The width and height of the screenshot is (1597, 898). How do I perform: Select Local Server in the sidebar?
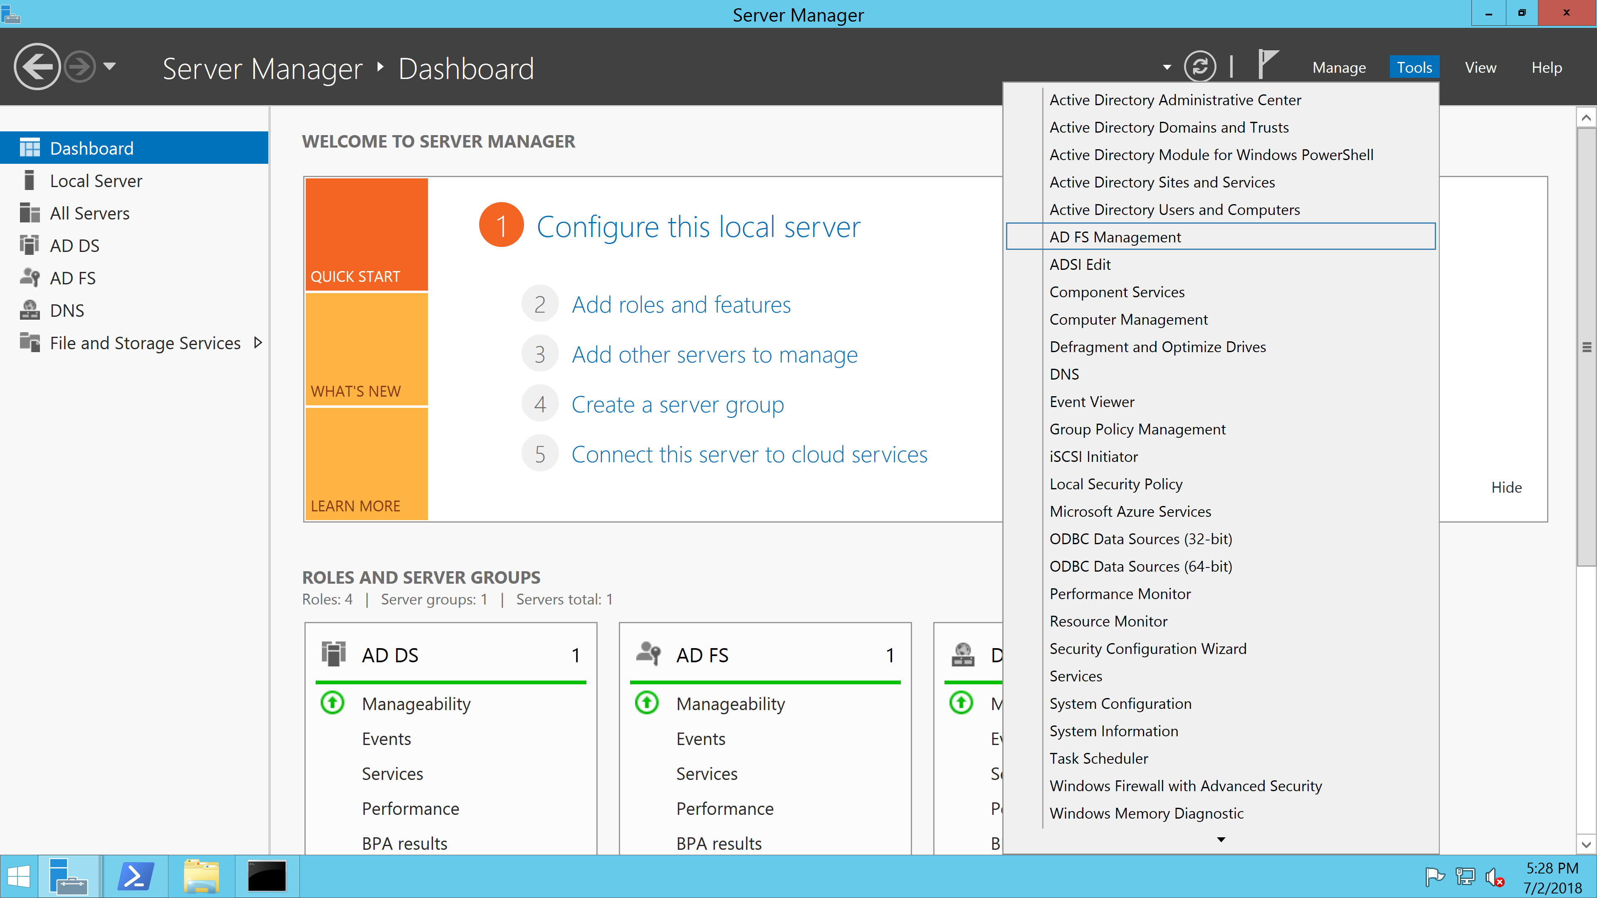[134, 181]
